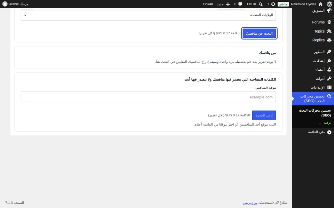Screen dimensions: 334x208
Task: Click the updates refresh icon in admin bar
Action: [x=273, y=4]
